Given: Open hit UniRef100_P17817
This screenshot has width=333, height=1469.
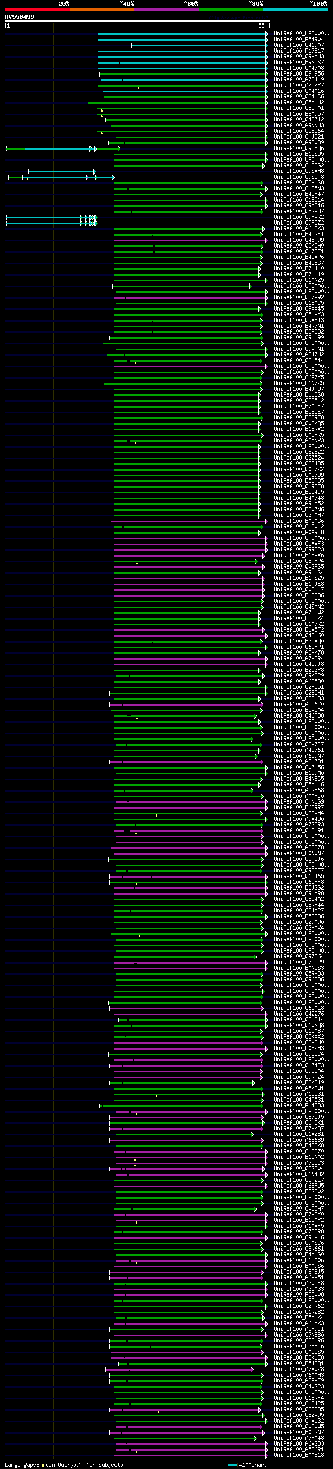Looking at the screenshot, I should 299,51.
